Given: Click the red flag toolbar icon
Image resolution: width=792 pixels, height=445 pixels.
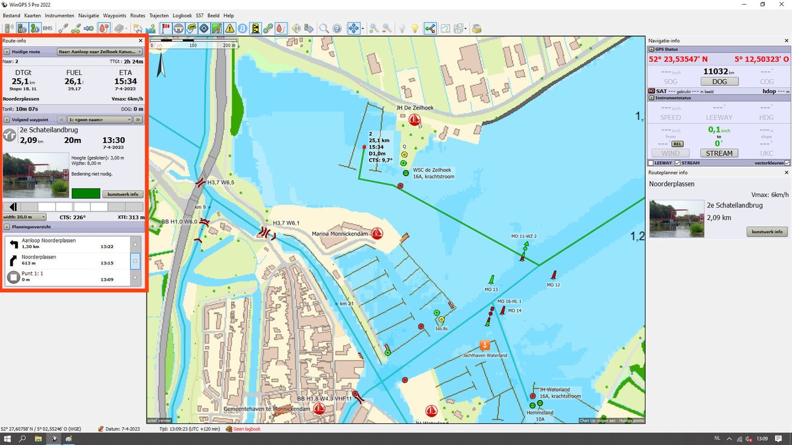Looking at the screenshot, I should (x=166, y=28).
